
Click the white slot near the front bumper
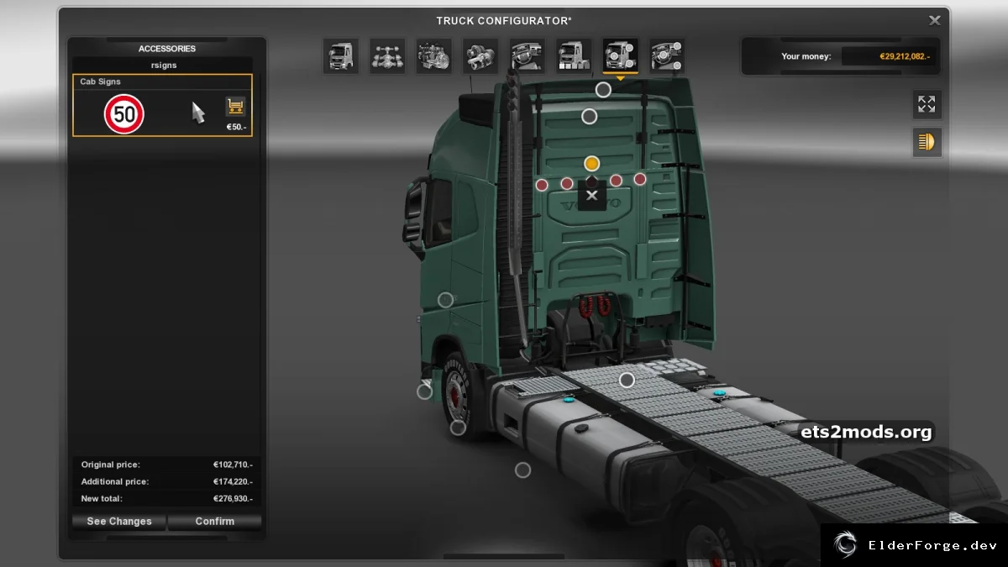pyautogui.click(x=425, y=391)
